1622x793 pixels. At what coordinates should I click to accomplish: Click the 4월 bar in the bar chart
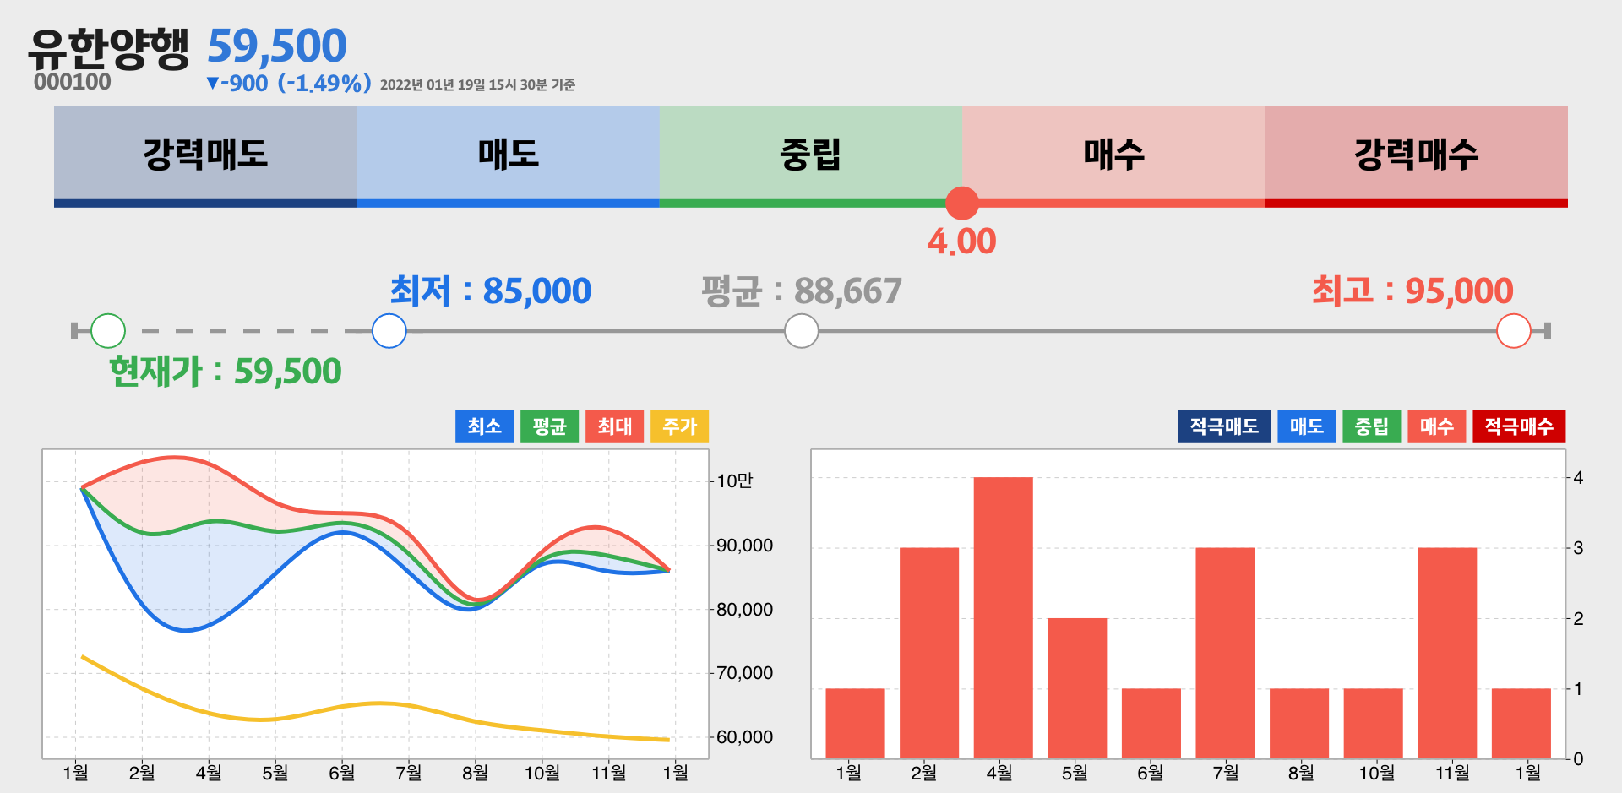tap(1004, 618)
